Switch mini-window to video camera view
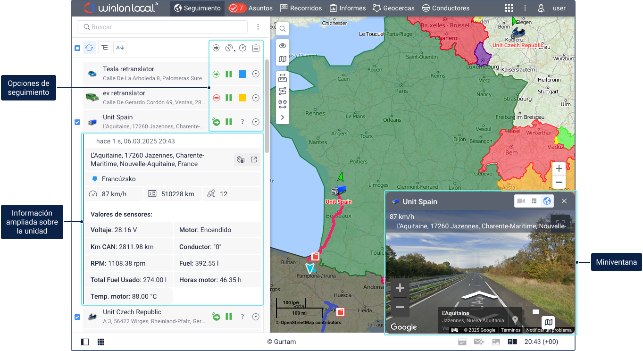The height and width of the screenshot is (351, 643). pyautogui.click(x=521, y=201)
